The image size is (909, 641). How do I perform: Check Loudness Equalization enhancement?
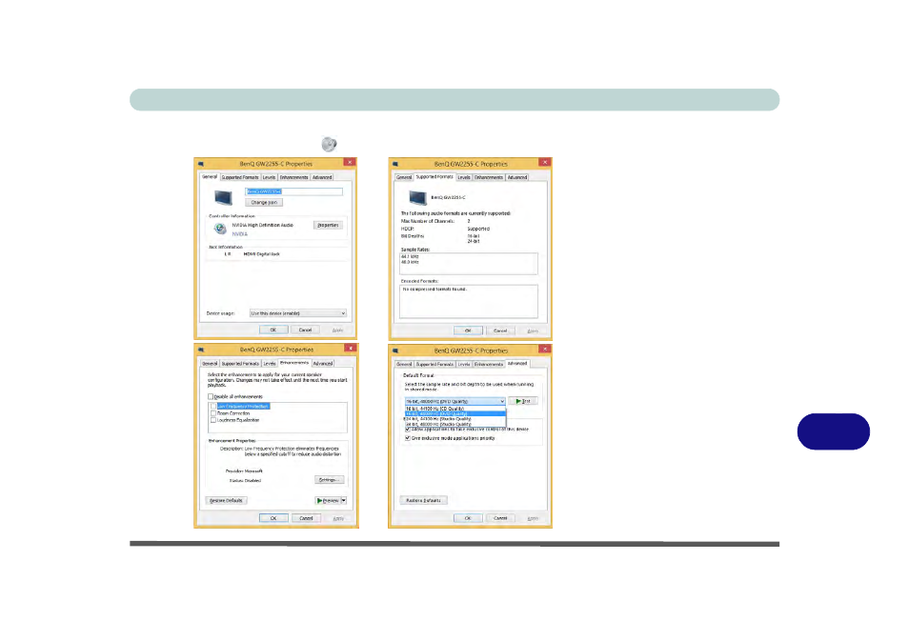[x=213, y=420]
